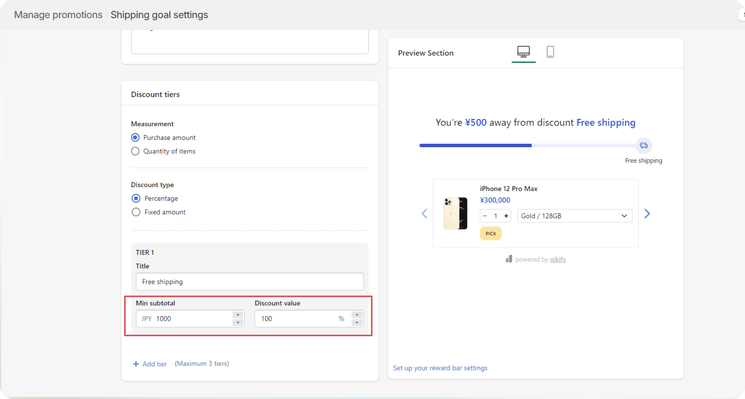The height and width of the screenshot is (399, 745).
Task: Switch preview to mobile view
Action: click(551, 52)
